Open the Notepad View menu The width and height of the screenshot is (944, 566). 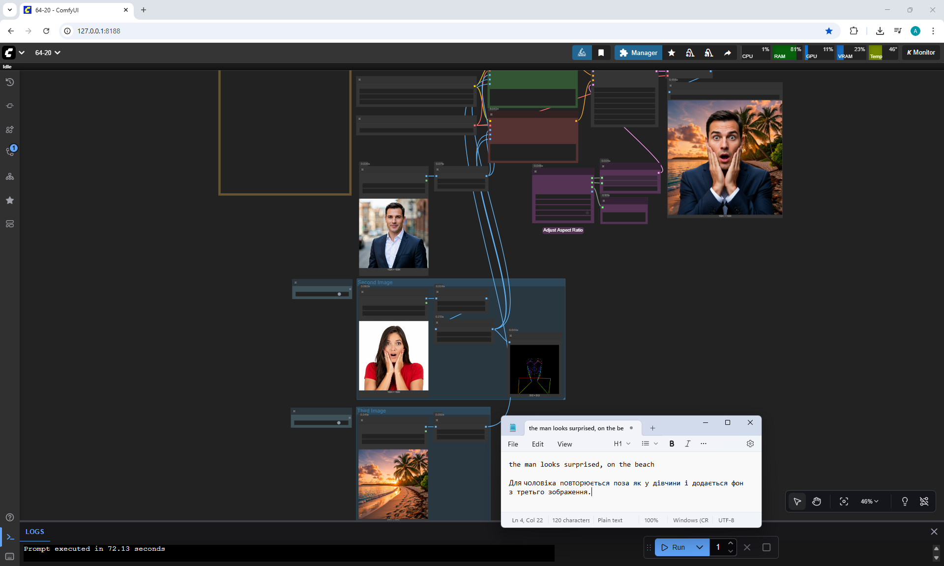[564, 444]
